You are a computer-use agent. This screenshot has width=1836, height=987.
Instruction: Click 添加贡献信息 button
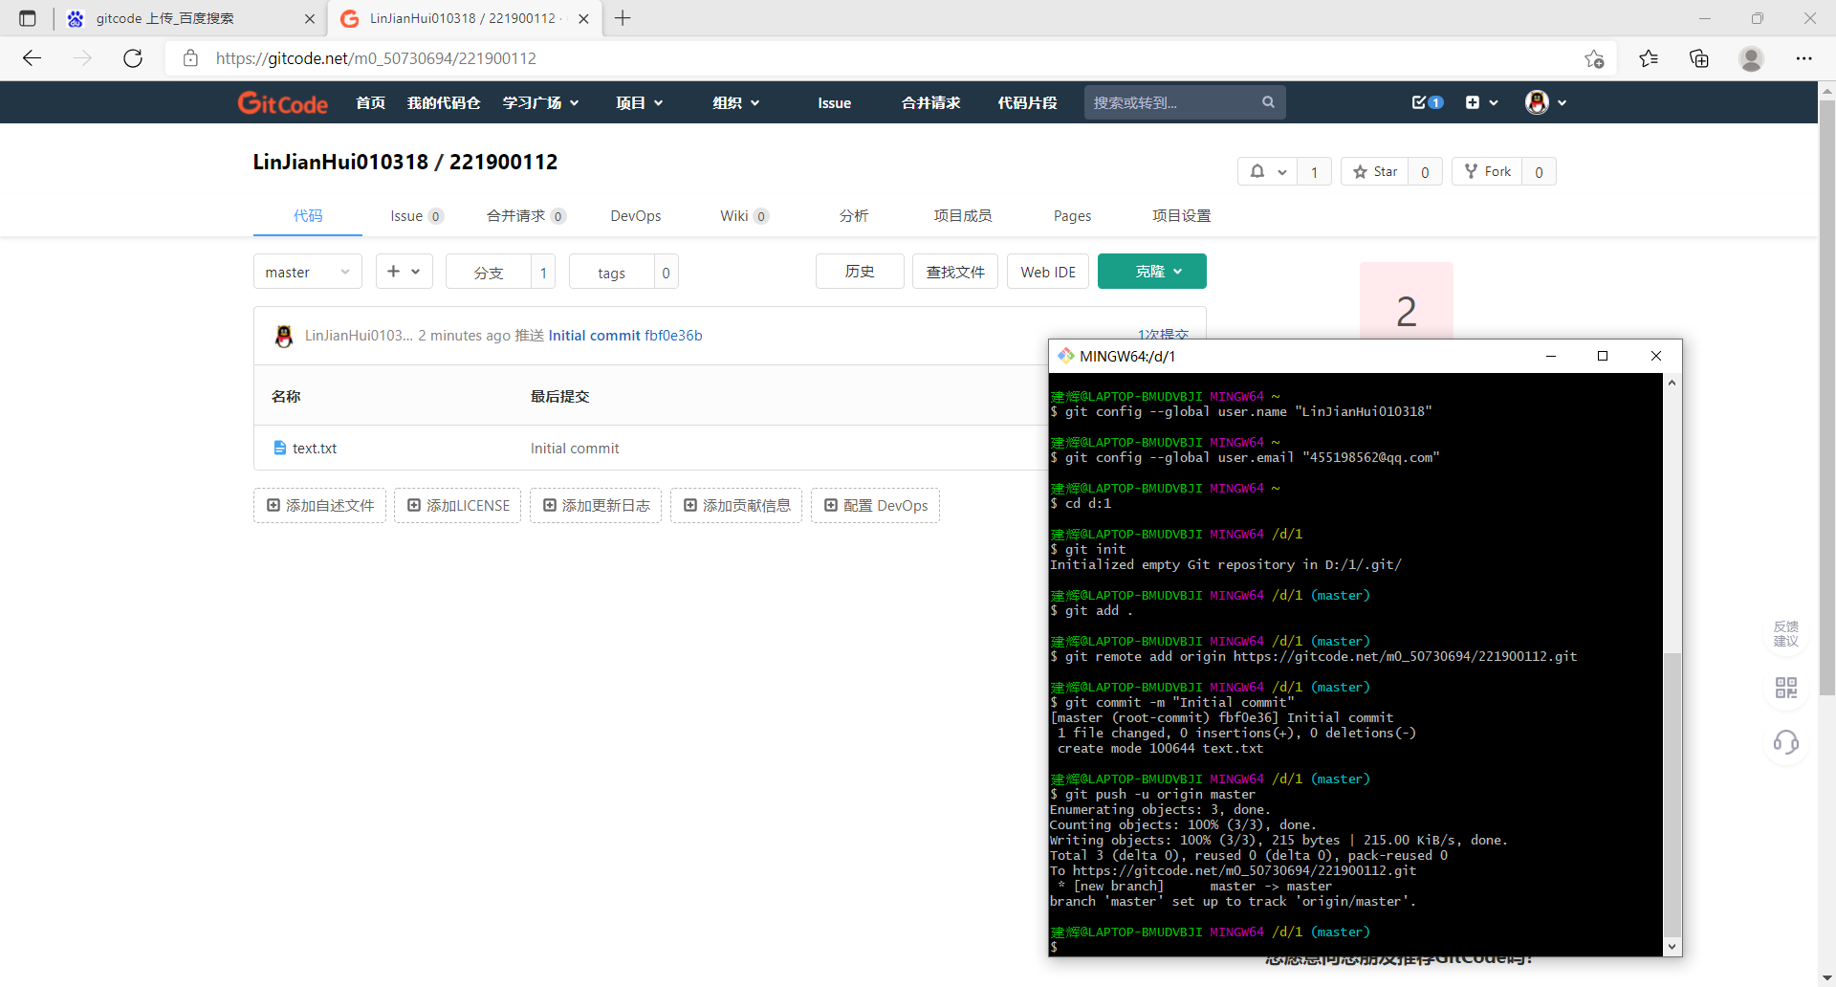coord(736,505)
